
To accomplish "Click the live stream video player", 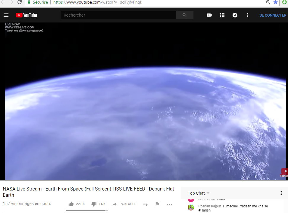I will click(144, 101).
